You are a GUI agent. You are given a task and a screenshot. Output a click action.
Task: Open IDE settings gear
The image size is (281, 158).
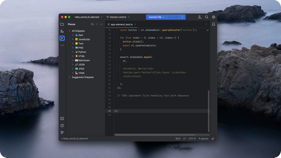pyautogui.click(x=214, y=17)
